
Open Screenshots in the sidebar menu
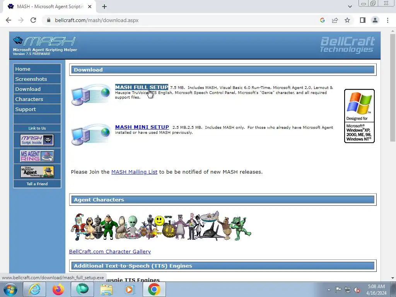coord(37,79)
